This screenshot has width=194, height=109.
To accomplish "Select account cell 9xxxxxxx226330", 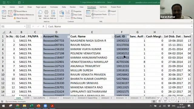I will click(x=56, y=83).
